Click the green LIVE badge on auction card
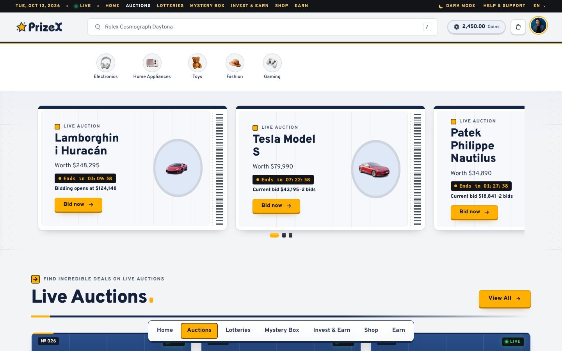 (x=512, y=342)
